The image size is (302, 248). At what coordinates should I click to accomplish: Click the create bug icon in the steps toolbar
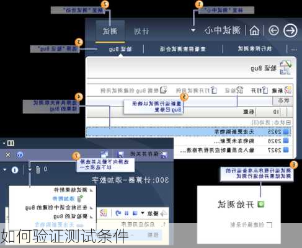pos(104,213)
